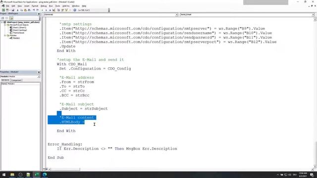
Task: Open the Insert object dropdown arrow
Action: pos(10,10)
